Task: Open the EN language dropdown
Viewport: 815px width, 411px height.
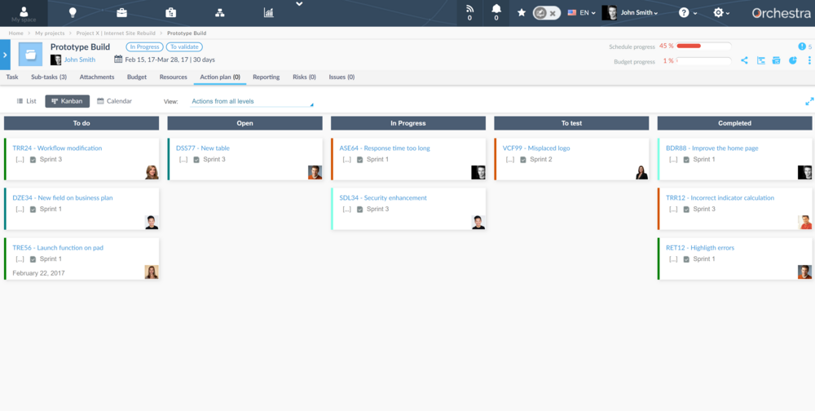Action: point(584,13)
